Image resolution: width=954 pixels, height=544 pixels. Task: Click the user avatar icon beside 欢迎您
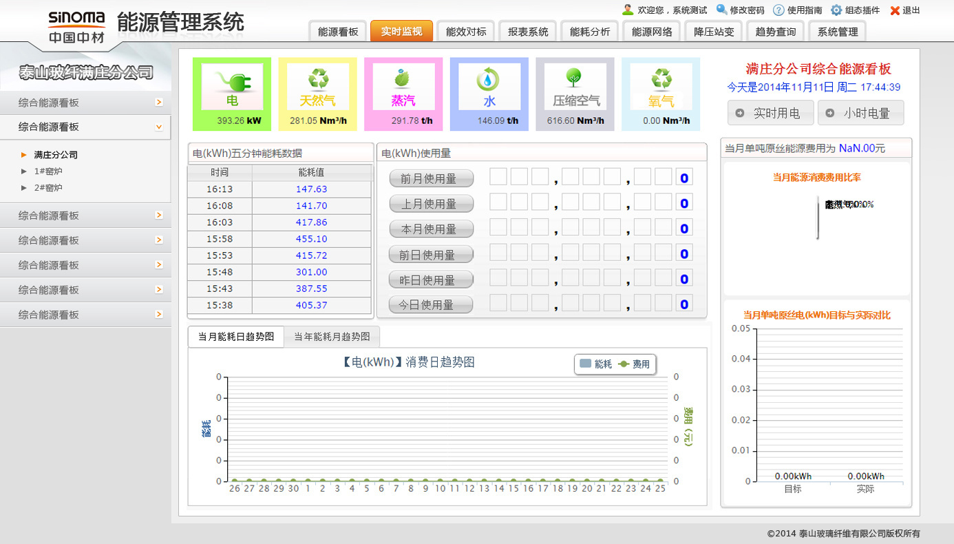click(628, 10)
